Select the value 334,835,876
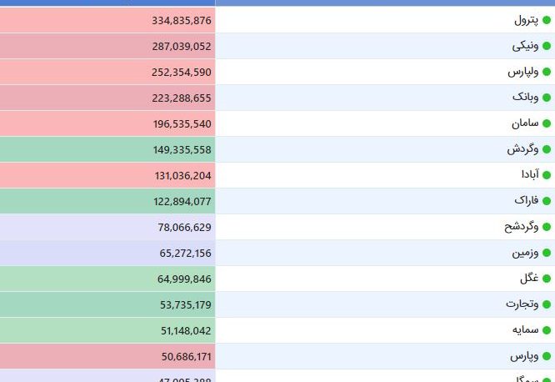 tap(182, 21)
